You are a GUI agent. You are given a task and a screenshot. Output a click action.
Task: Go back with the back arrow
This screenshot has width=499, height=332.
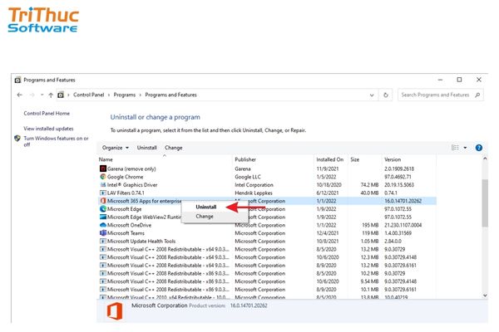pos(20,95)
